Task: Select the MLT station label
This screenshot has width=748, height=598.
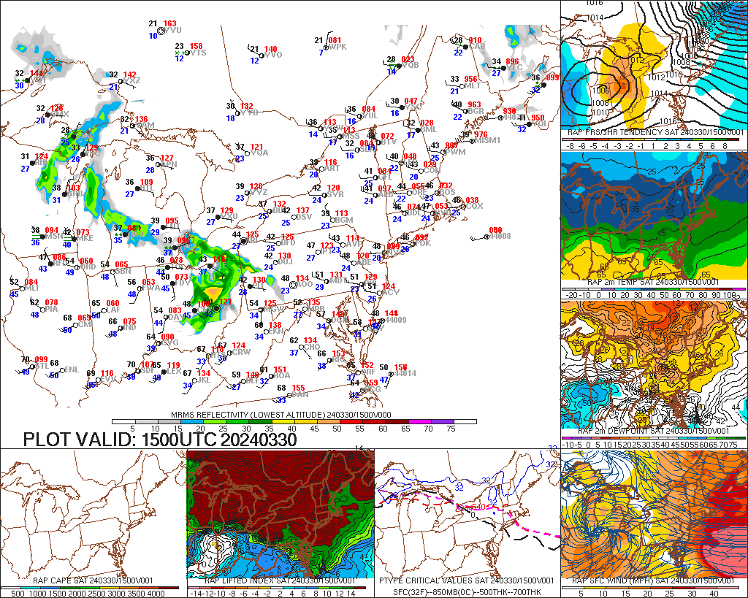Action: pos(473,85)
